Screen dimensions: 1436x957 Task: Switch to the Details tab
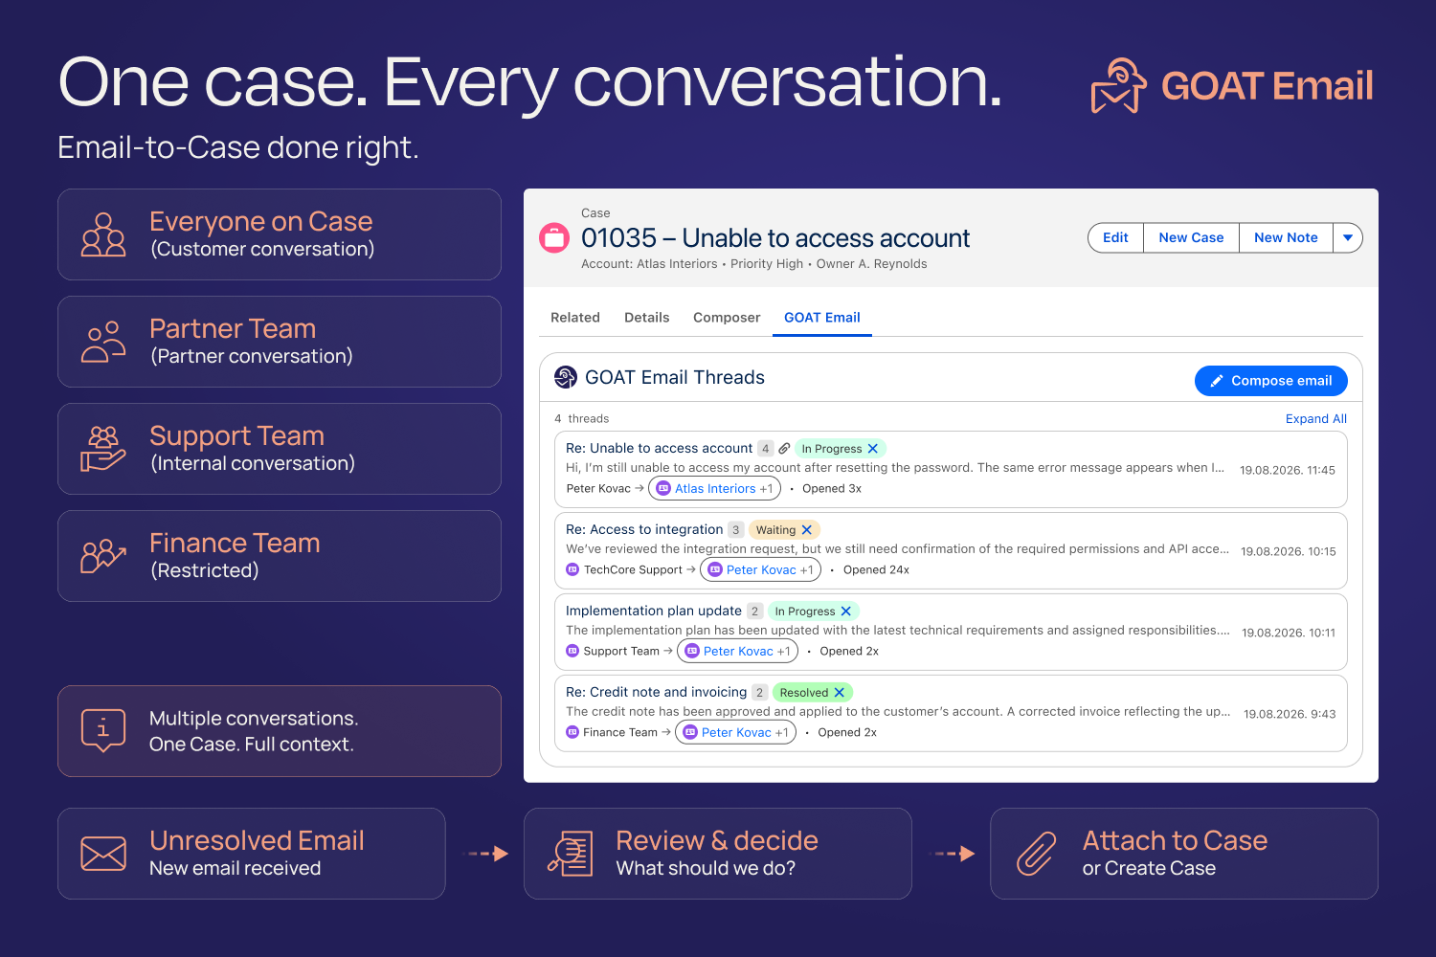click(647, 318)
